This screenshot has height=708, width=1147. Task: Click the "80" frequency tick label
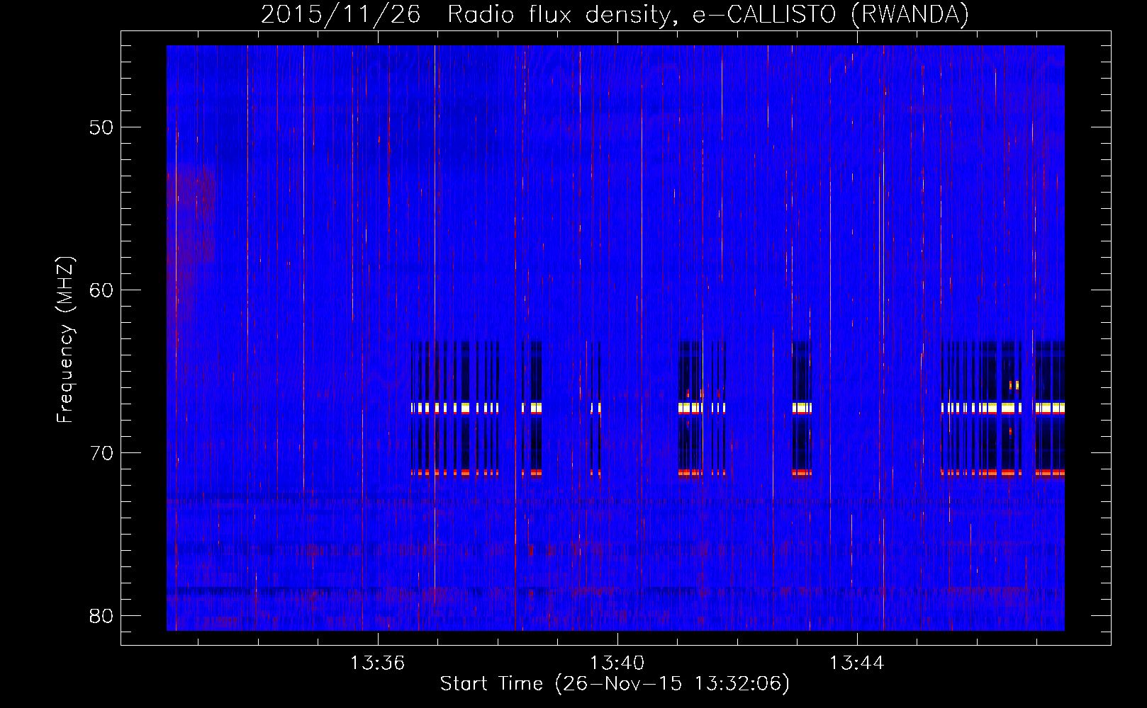tap(102, 616)
